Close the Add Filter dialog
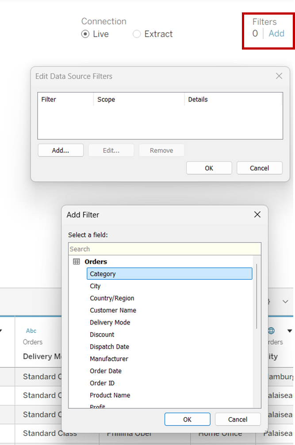 [257, 215]
